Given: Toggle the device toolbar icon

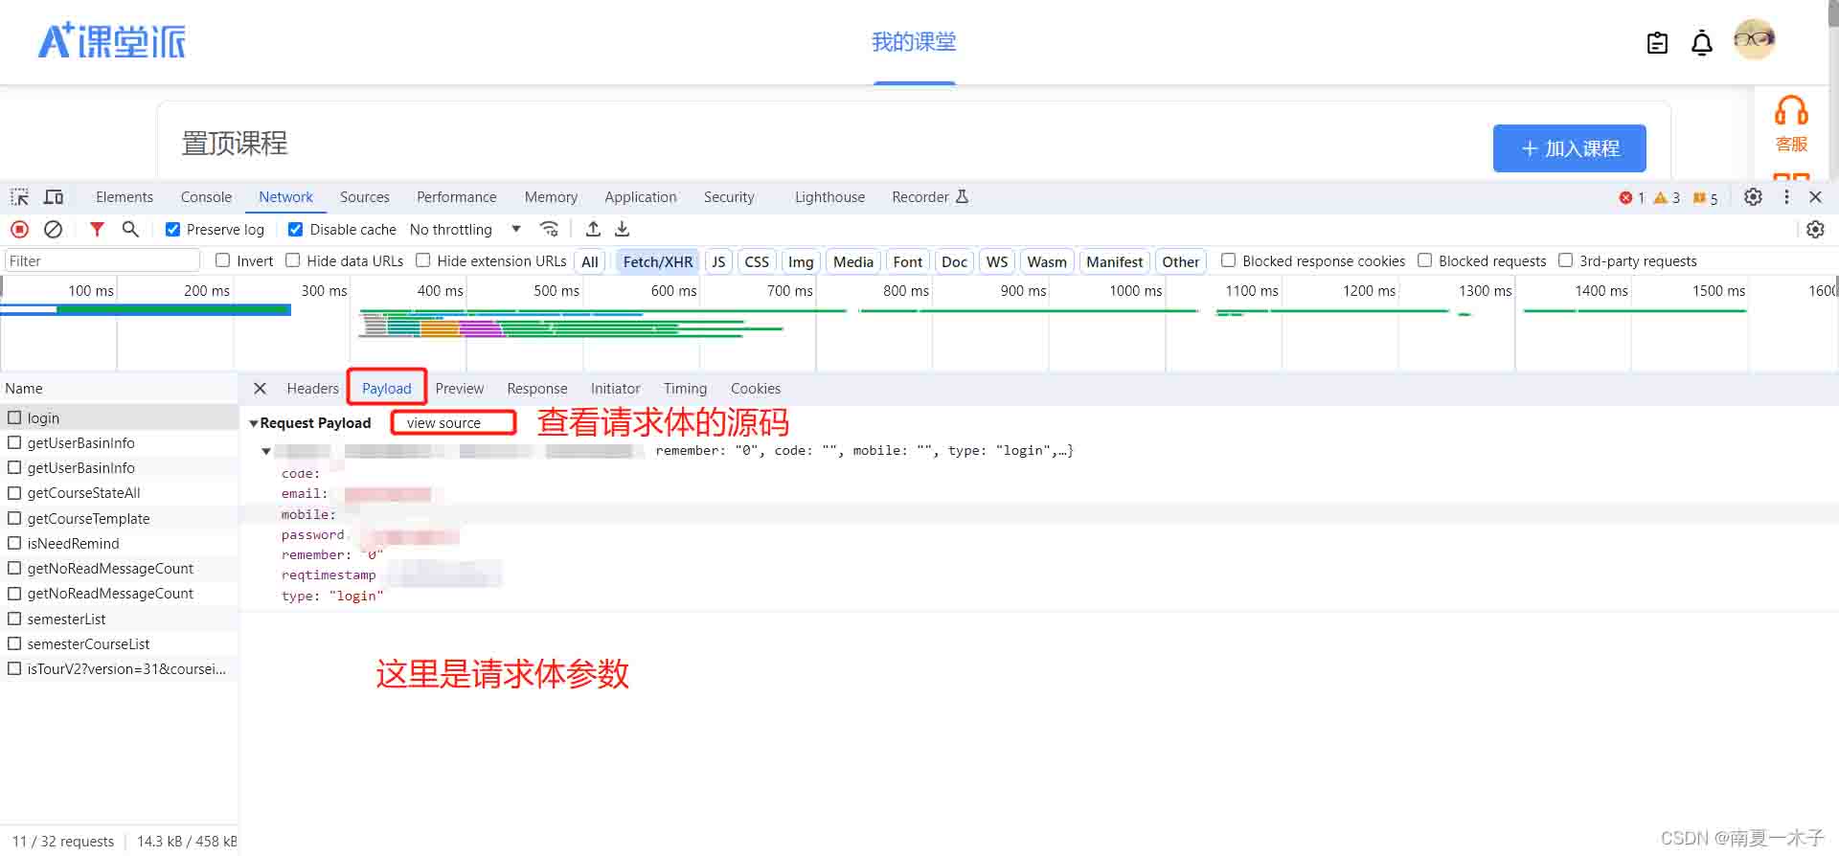Looking at the screenshot, I should [x=54, y=197].
